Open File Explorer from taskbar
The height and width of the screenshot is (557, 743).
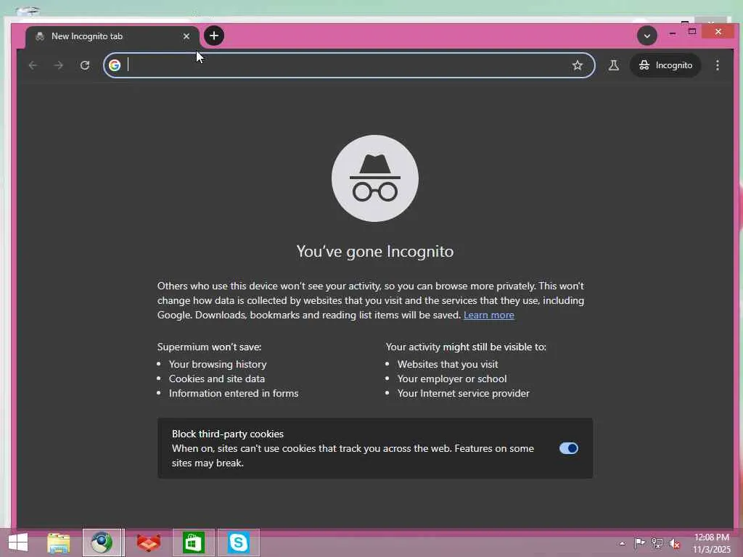point(59,542)
